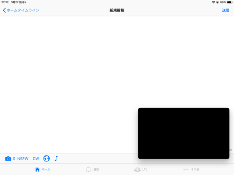This screenshot has height=175, width=234.
Task: Click the new post text area
Action: point(117,85)
